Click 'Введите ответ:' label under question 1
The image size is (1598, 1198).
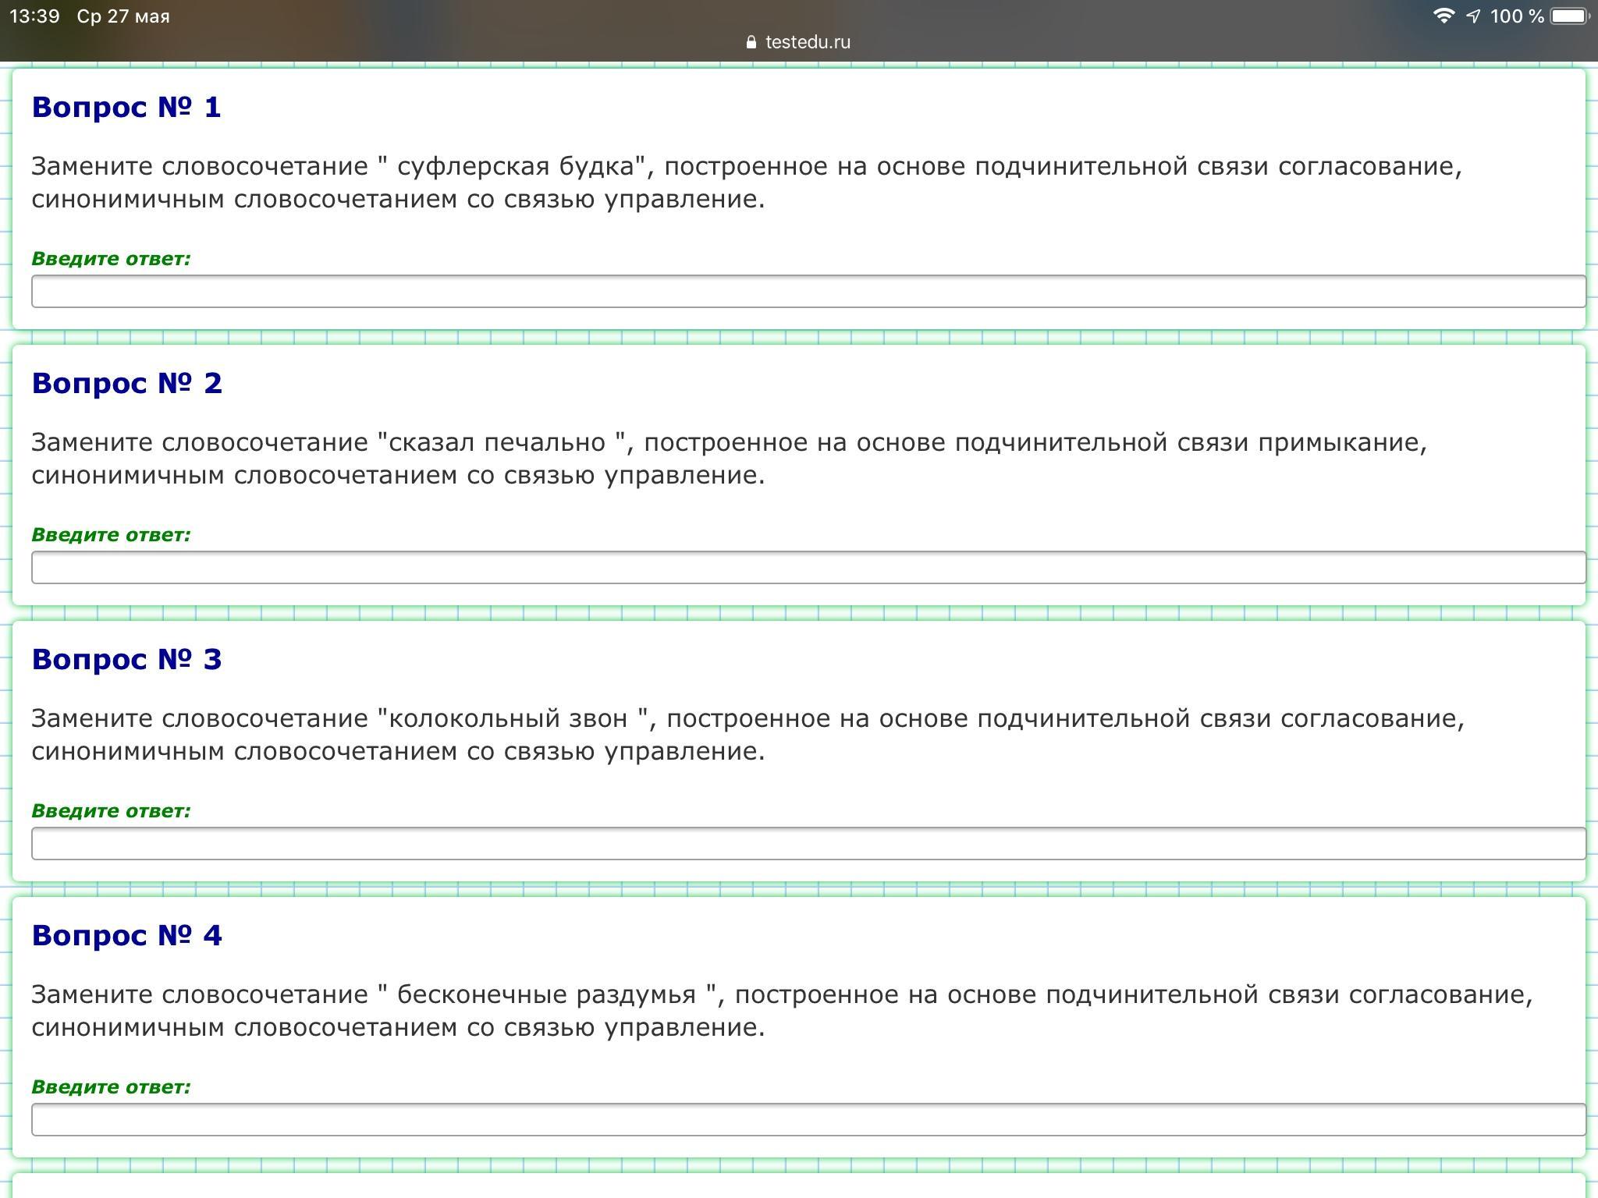click(111, 259)
